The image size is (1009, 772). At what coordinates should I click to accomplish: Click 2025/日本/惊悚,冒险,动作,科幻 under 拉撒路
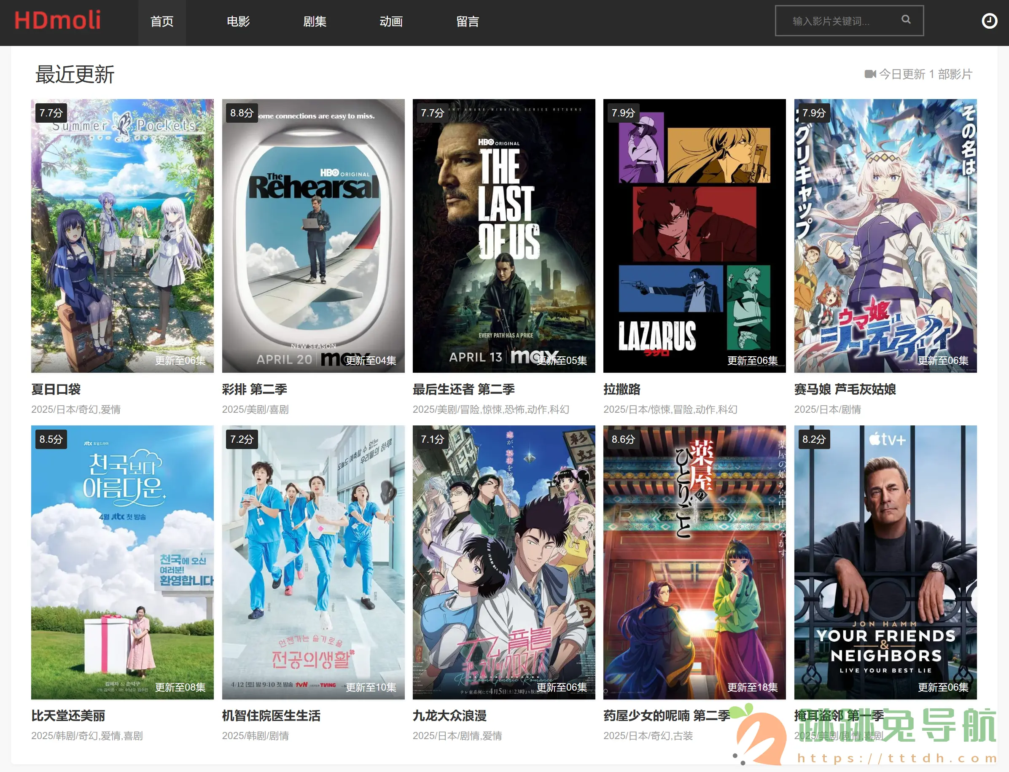(670, 409)
